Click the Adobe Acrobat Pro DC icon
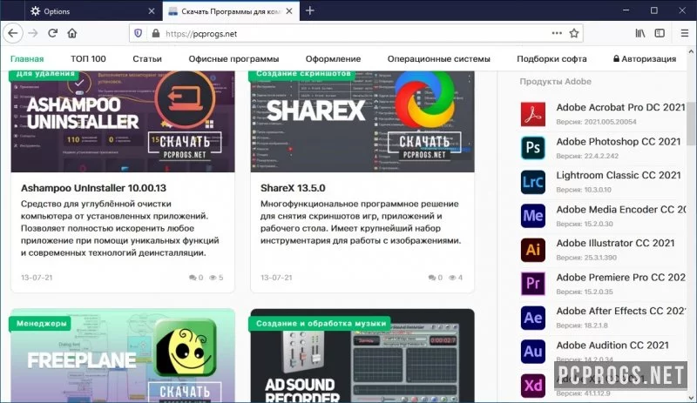 tap(533, 114)
